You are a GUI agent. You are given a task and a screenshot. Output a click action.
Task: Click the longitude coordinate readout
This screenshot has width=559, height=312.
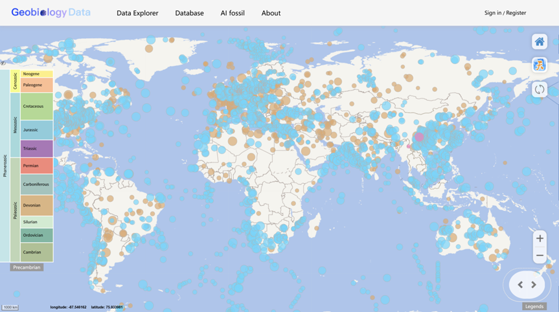[x=68, y=307]
